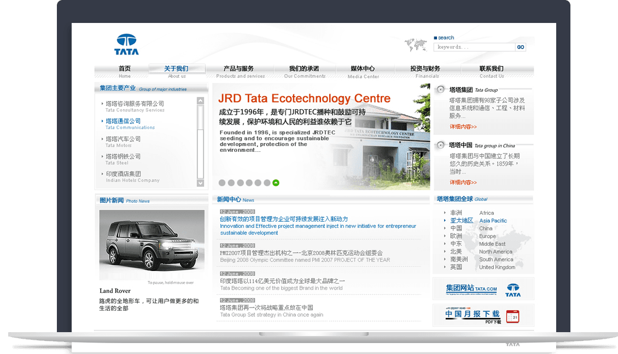Highlight 亚太地区 Asia Pacific region
This screenshot has height=354, width=618.
[x=461, y=221]
